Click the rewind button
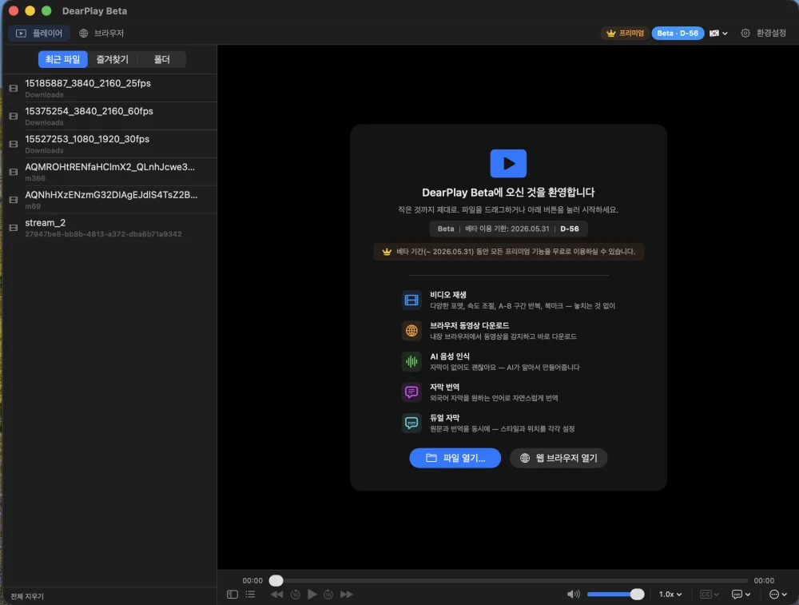 276,595
